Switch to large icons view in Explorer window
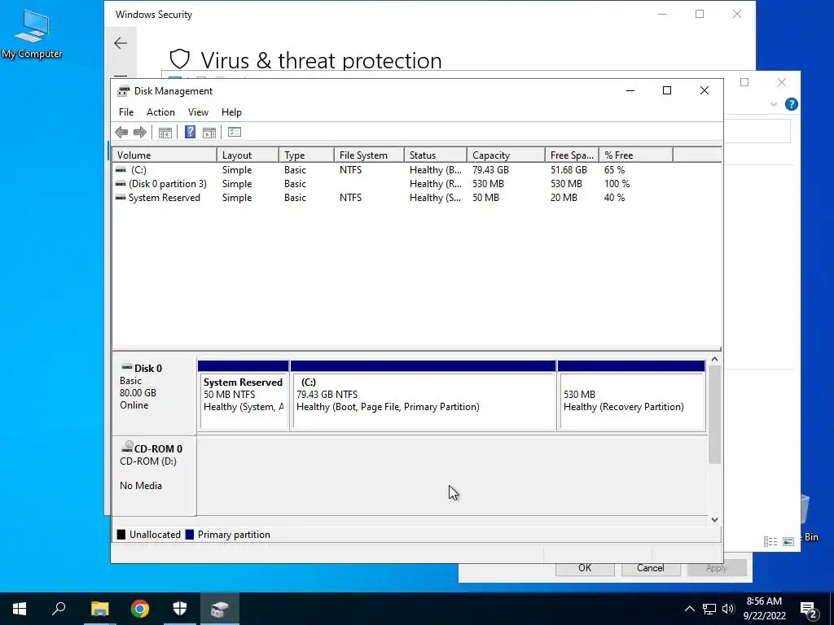This screenshot has height=625, width=834. point(788,541)
